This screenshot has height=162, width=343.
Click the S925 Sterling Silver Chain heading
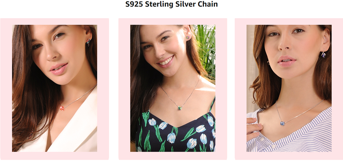171,4
